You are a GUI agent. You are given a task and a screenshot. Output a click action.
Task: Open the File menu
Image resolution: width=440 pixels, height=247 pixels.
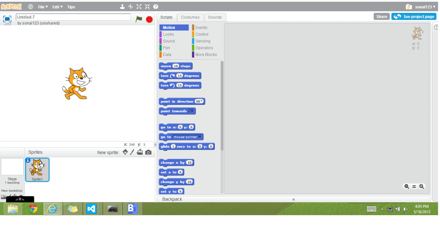coord(43,7)
